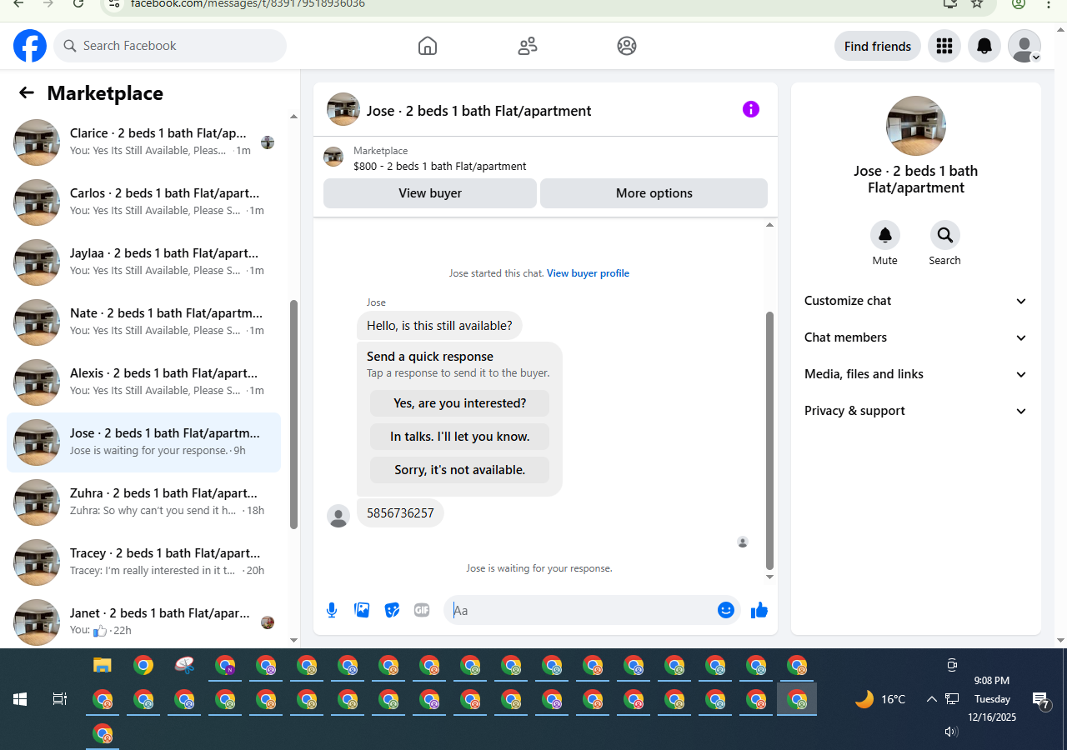Open Snipping Tool from the taskbar
This screenshot has height=750, width=1067.
point(184,665)
